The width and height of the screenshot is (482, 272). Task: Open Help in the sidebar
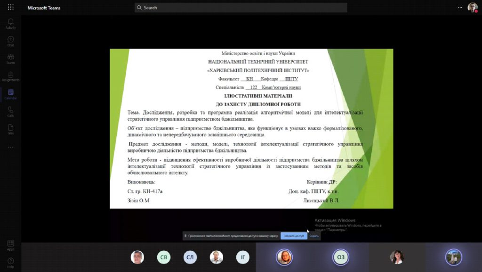click(10, 263)
